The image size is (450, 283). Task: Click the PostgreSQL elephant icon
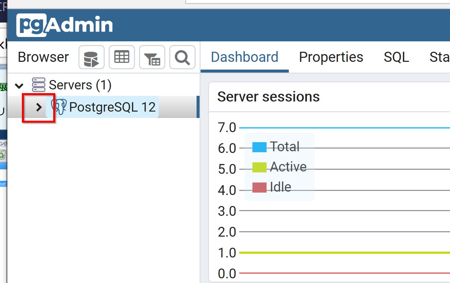click(59, 107)
